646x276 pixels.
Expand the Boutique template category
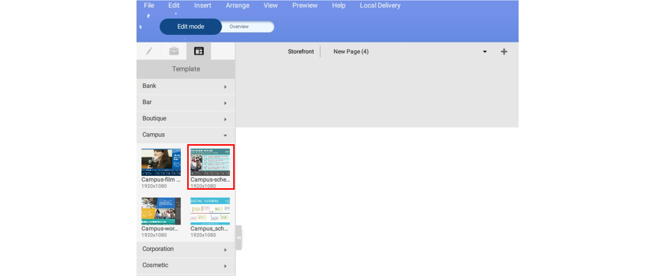pos(186,119)
